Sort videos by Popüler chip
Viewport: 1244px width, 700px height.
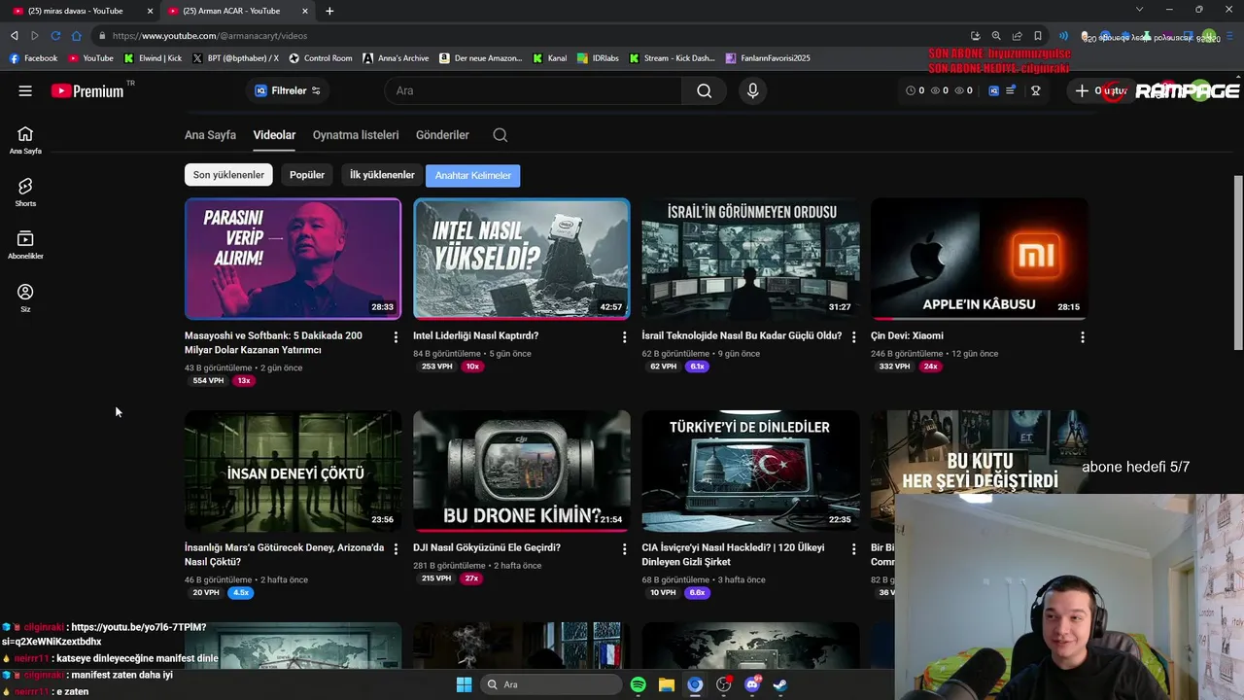point(307,175)
